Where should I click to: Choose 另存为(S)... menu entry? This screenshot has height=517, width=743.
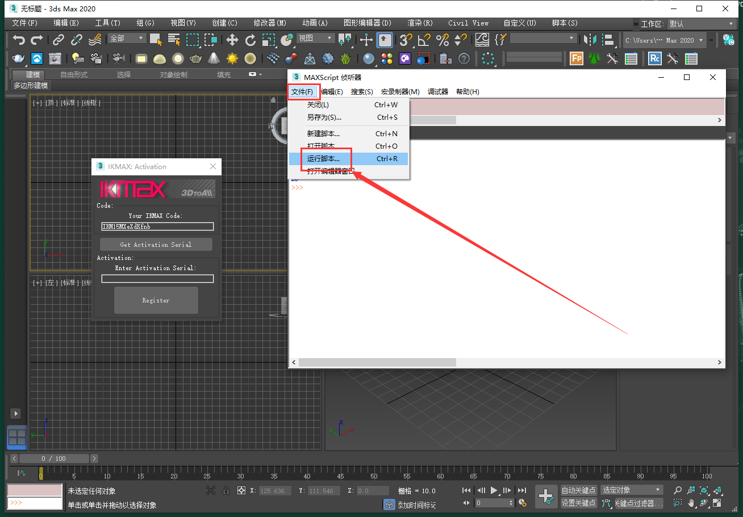(x=348, y=117)
